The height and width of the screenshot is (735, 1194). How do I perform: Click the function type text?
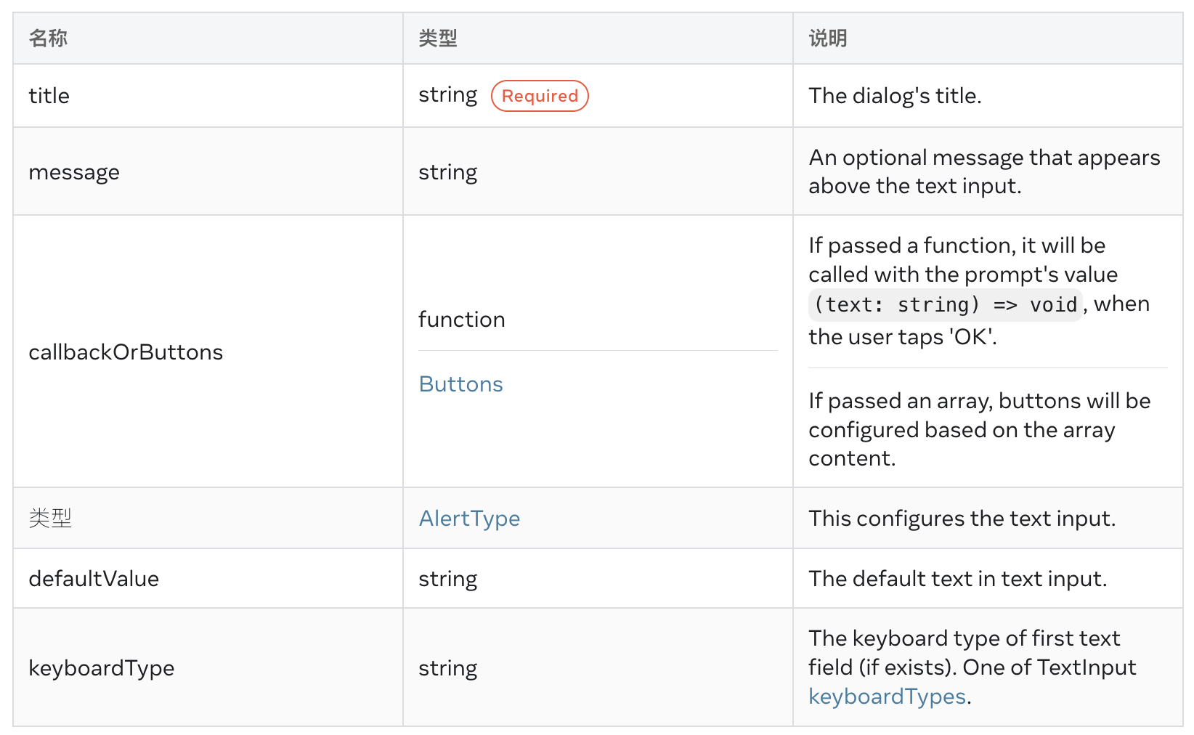point(461,320)
